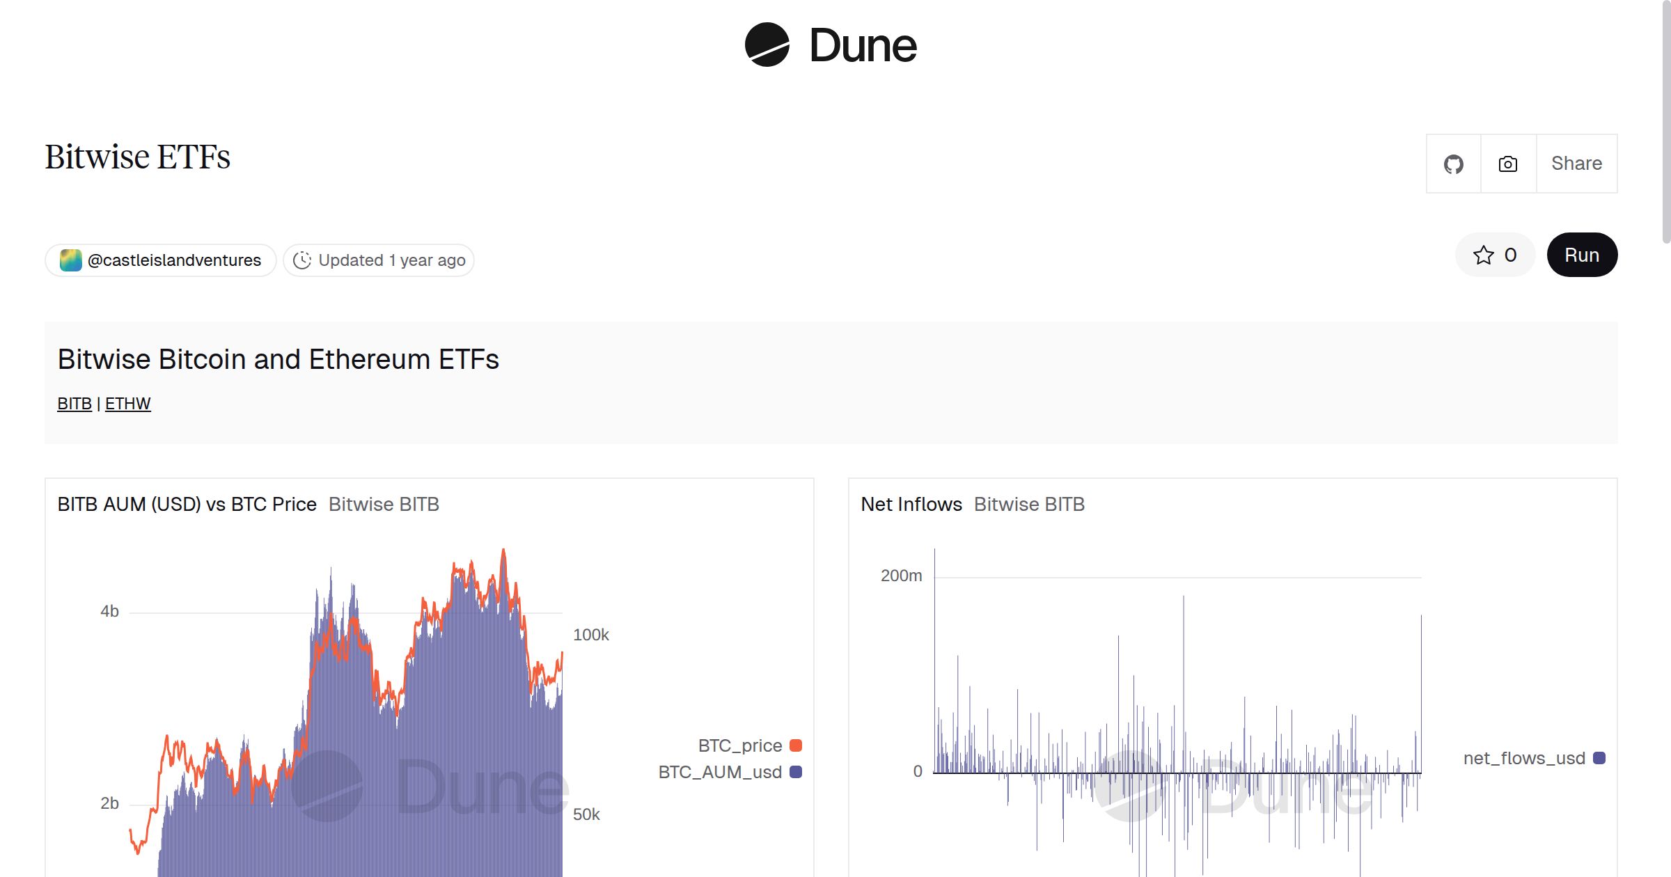Screen dimensions: 1671x877
Task: Open the @castleislandventures profile chip
Action: (x=160, y=260)
